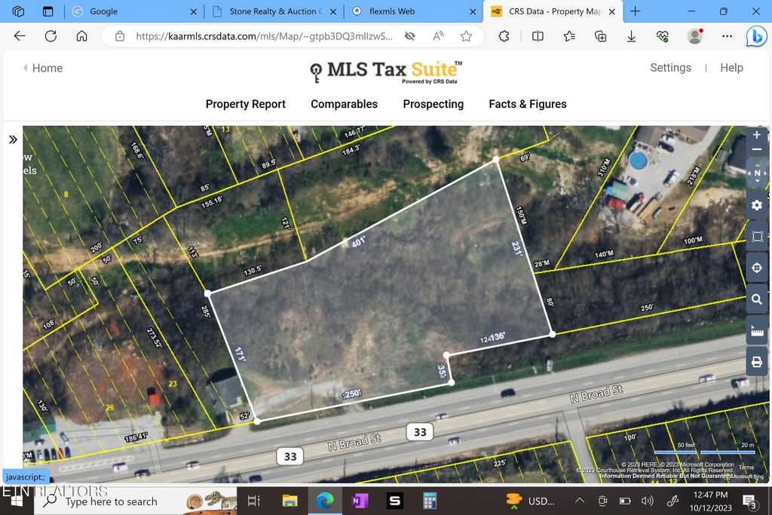
Task: Open the map search magnifier
Action: (x=756, y=299)
